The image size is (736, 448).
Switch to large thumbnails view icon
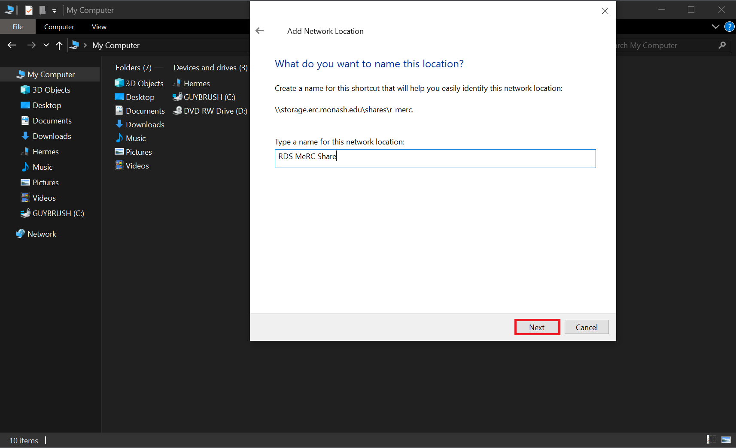pyautogui.click(x=726, y=440)
